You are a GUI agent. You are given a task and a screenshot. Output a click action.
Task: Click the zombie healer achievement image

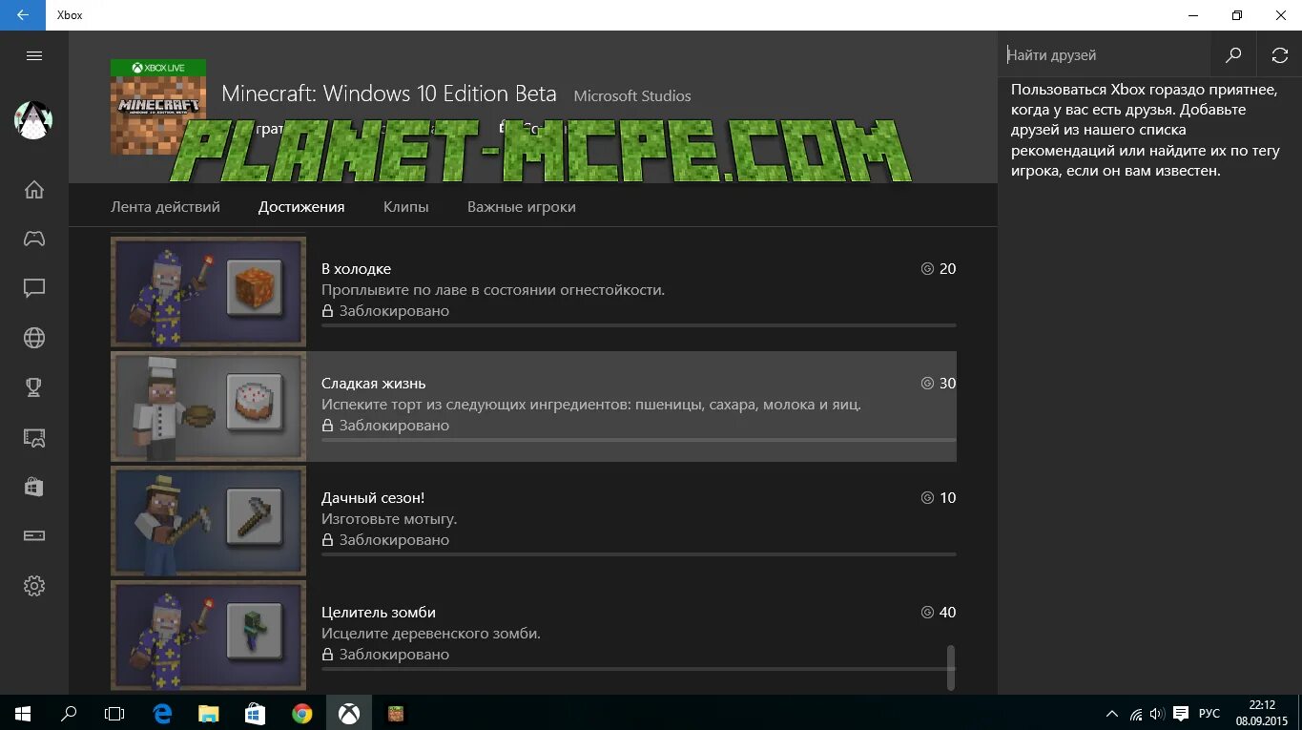(209, 635)
